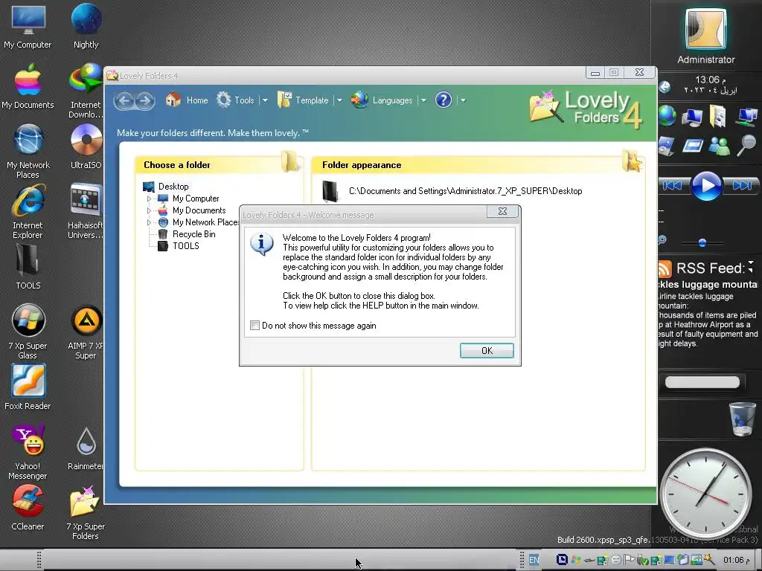Click OK in the Welcome message dialog
Screen dimensions: 762x571
point(487,351)
